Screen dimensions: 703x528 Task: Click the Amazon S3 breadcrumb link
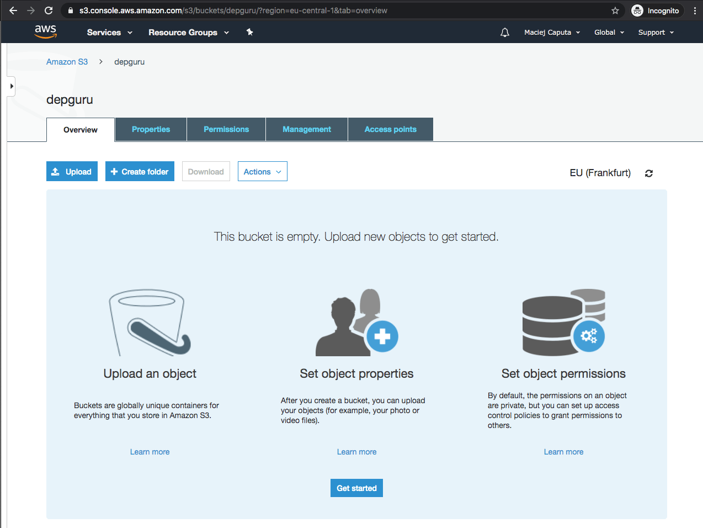tap(67, 62)
